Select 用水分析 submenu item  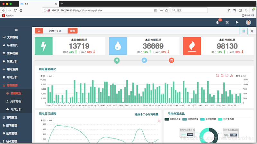[x=16, y=101]
